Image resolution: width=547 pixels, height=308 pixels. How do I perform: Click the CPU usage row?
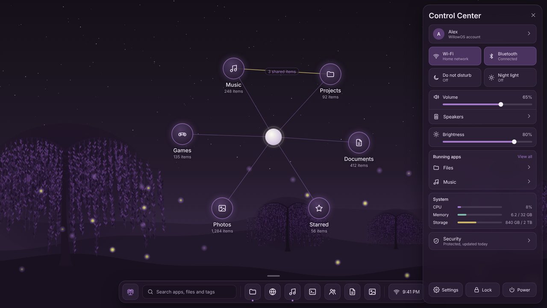click(482, 207)
